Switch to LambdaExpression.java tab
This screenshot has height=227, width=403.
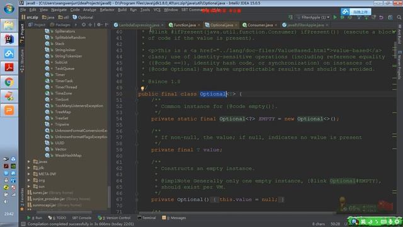[x=139, y=25]
